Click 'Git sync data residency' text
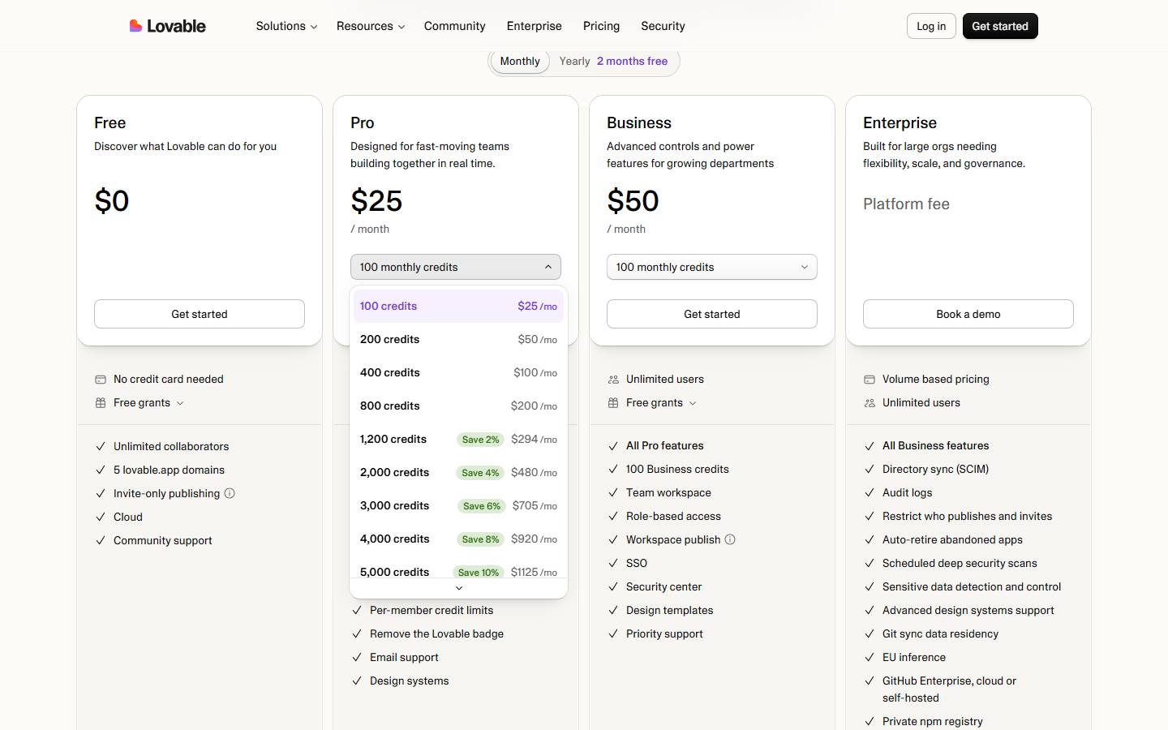The image size is (1168, 730). 940,633
